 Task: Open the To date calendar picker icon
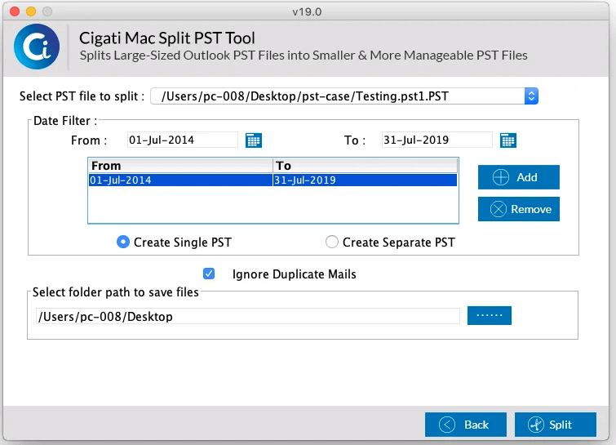[x=508, y=140]
